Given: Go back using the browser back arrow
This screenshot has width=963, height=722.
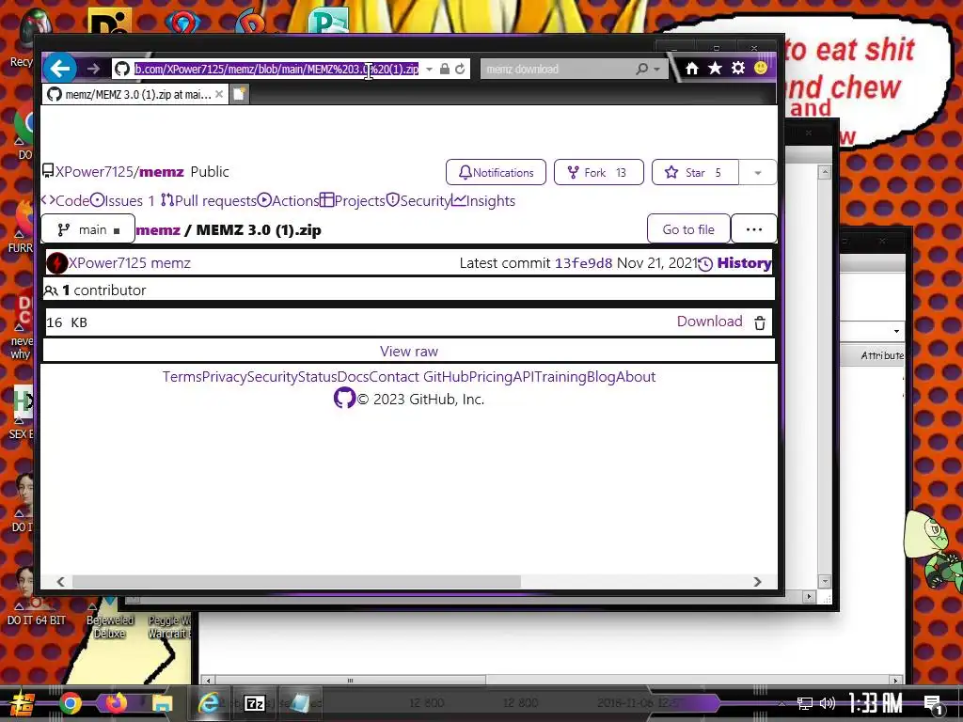Looking at the screenshot, I should 60,68.
